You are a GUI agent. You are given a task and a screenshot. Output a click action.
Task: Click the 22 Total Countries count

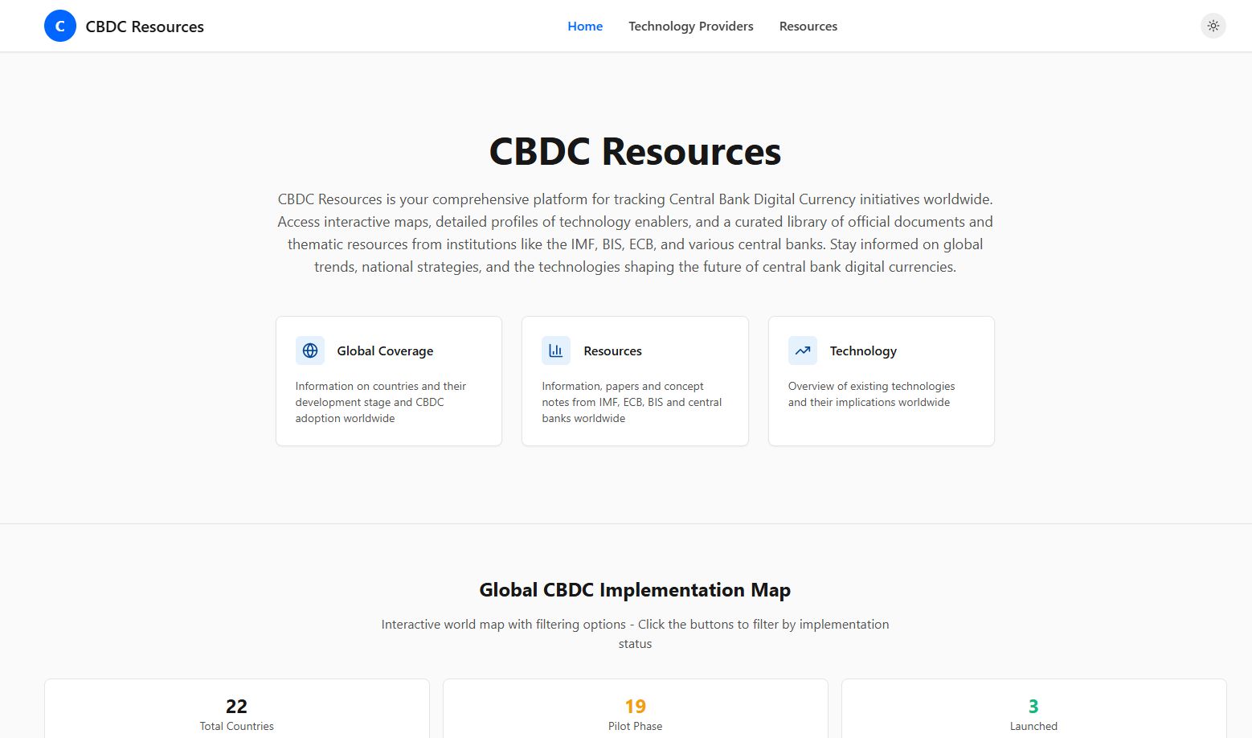[236, 706]
